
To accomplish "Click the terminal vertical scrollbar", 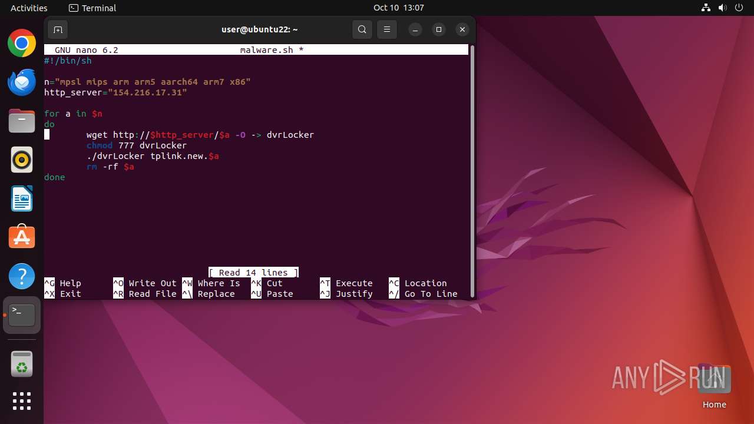I will (472, 171).
